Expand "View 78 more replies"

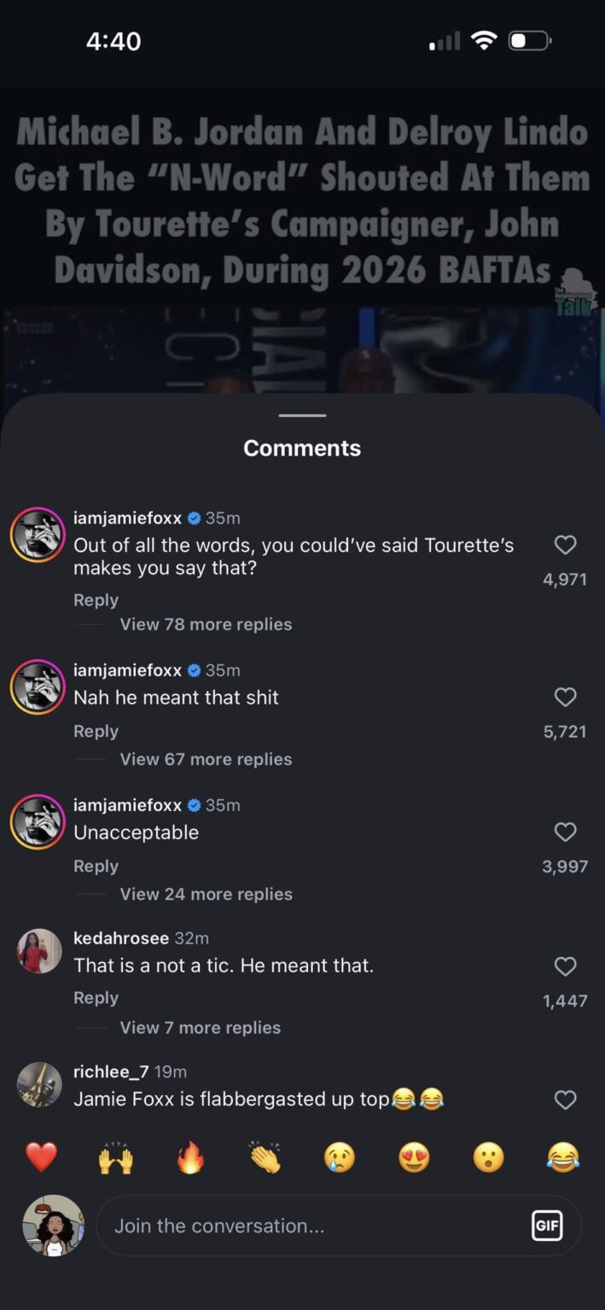205,623
